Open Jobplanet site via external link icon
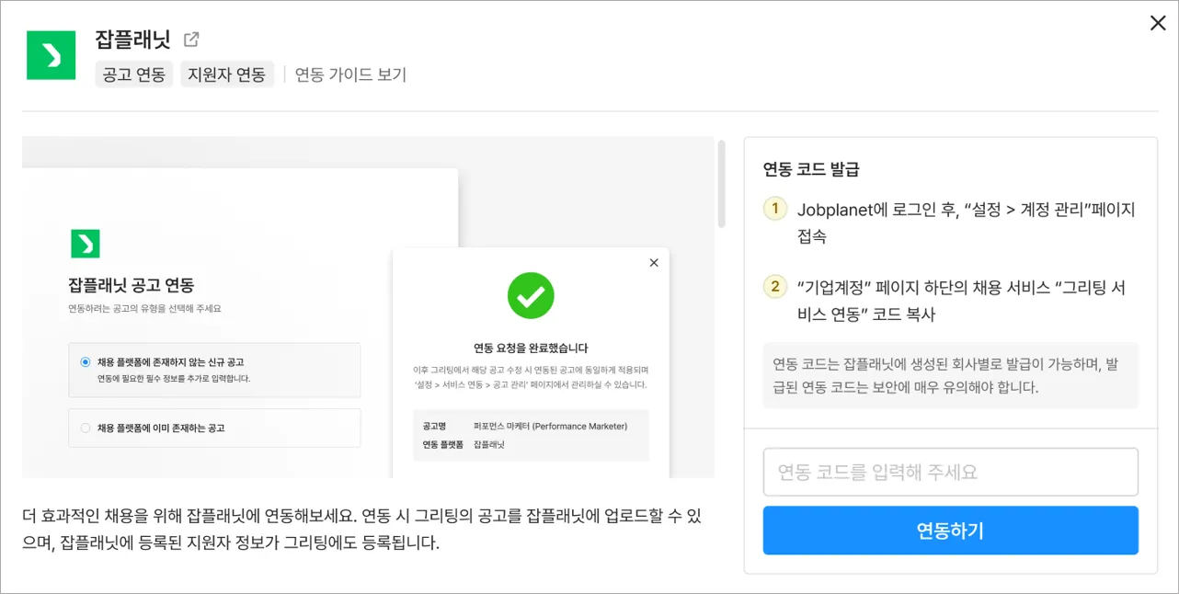The width and height of the screenshot is (1179, 594). pyautogui.click(x=191, y=40)
